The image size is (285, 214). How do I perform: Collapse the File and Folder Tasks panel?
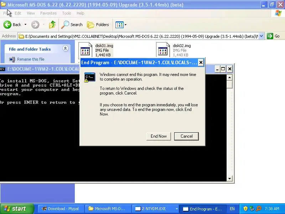(65, 49)
